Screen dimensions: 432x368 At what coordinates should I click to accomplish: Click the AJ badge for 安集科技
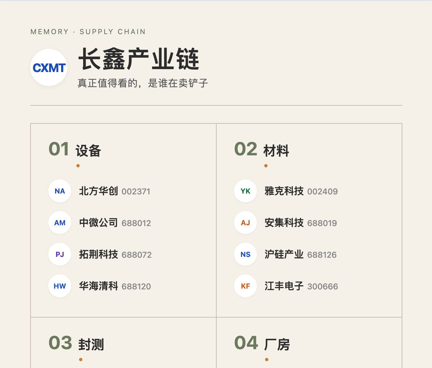(x=245, y=222)
